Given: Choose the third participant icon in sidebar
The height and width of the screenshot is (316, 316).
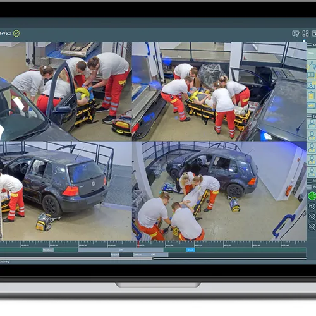Looking at the screenshot, I should click(312, 148).
